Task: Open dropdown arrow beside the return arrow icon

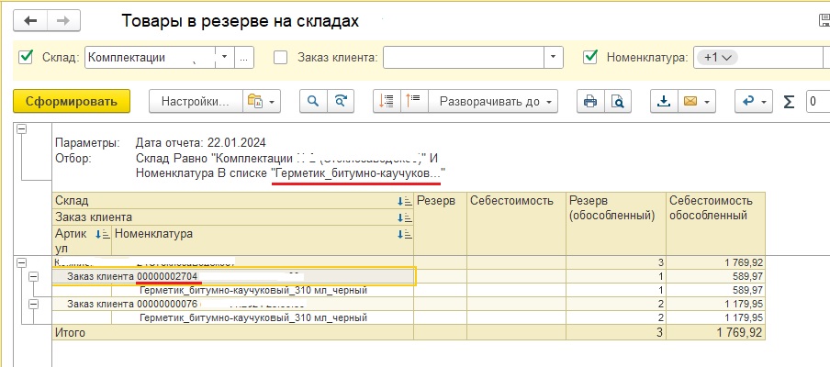Action: tap(764, 102)
